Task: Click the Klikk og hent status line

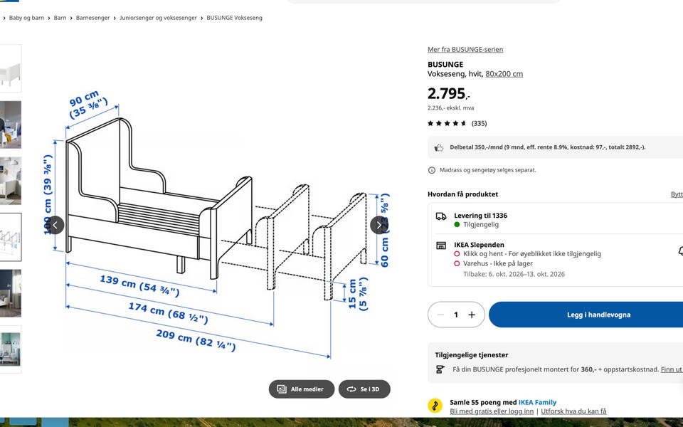Action: (532, 254)
